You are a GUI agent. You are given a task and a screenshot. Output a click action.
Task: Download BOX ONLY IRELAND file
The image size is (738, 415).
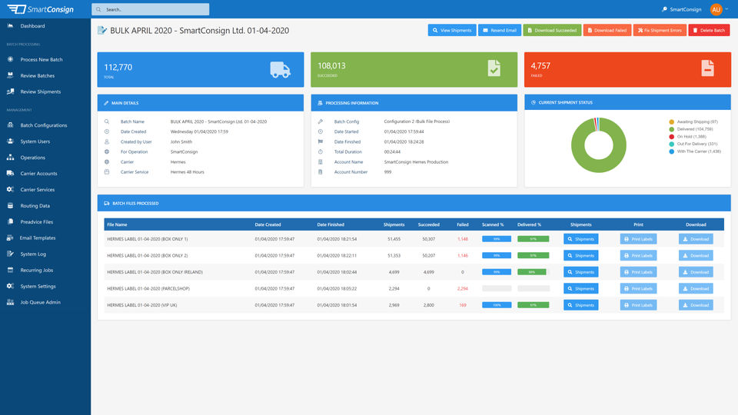pos(696,272)
